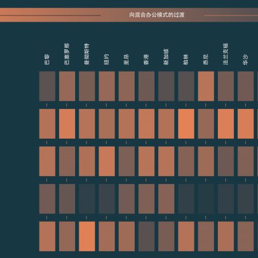
Task: Pick the third-row orange swatch under 纽约
Action: (107, 161)
